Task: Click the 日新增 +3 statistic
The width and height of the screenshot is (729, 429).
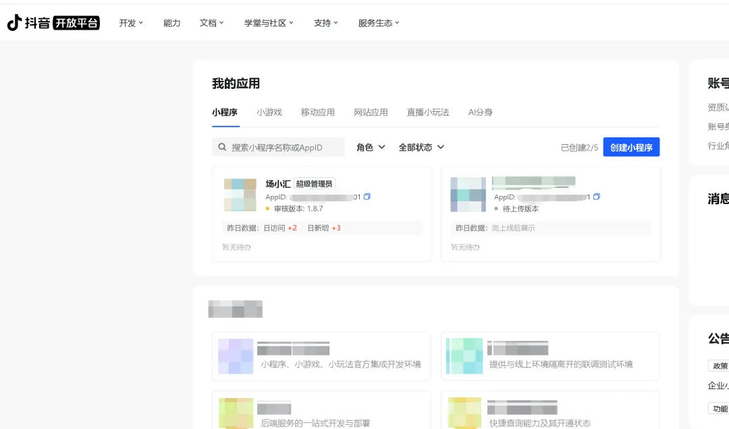Action: coord(324,228)
